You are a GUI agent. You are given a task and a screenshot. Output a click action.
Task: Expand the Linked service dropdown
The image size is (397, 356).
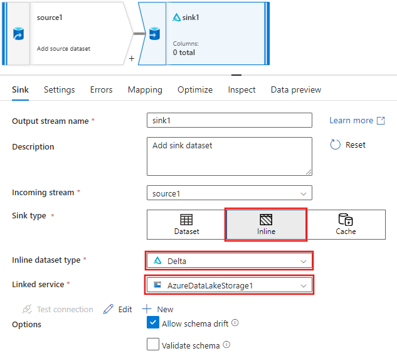(230, 285)
